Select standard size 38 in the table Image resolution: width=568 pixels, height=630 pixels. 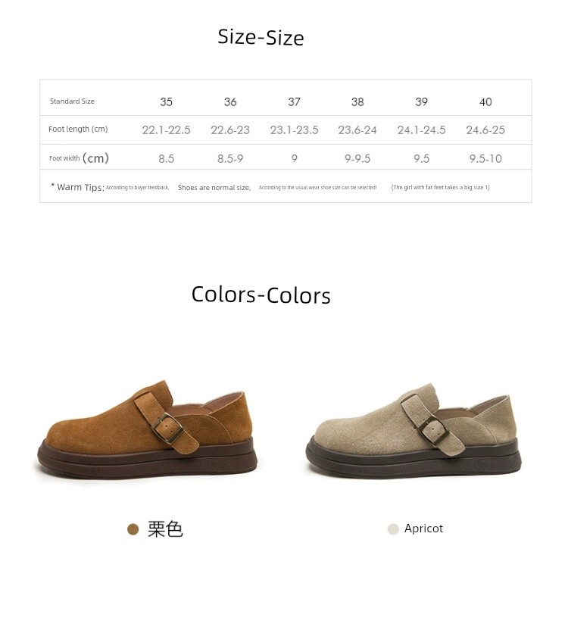coord(357,101)
